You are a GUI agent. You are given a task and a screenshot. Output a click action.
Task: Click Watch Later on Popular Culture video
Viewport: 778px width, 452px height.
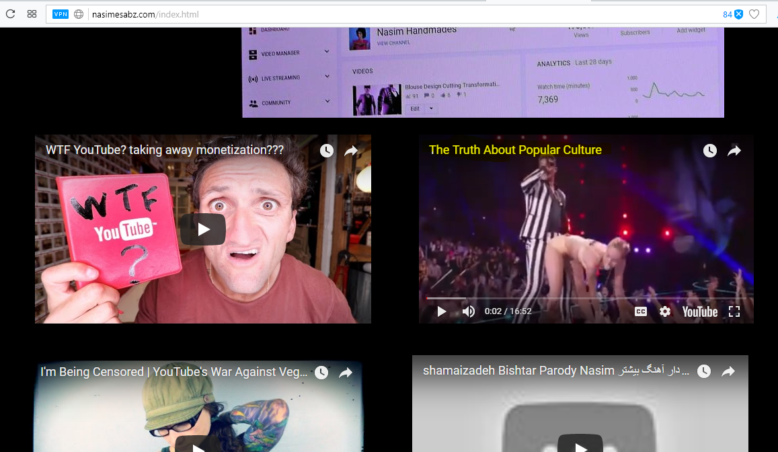pyautogui.click(x=710, y=151)
